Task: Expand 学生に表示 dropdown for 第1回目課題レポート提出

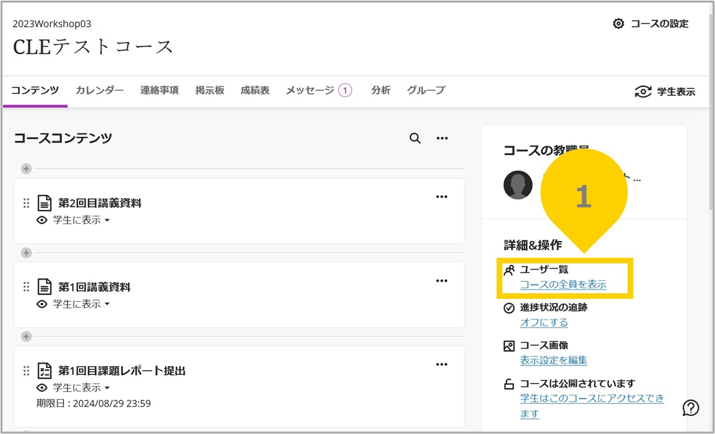Action: (82, 387)
